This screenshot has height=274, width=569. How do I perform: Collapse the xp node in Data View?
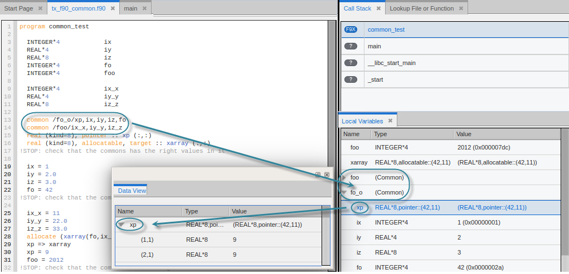(121, 225)
